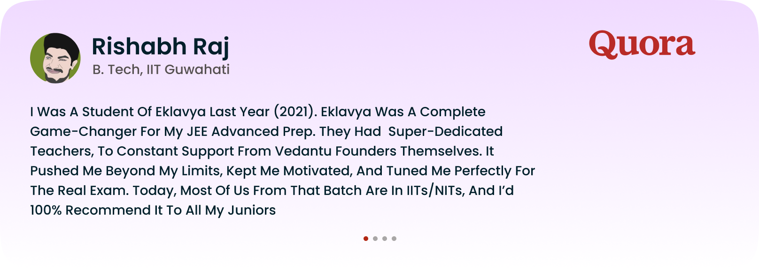Select the first red carousel dot

(x=366, y=239)
